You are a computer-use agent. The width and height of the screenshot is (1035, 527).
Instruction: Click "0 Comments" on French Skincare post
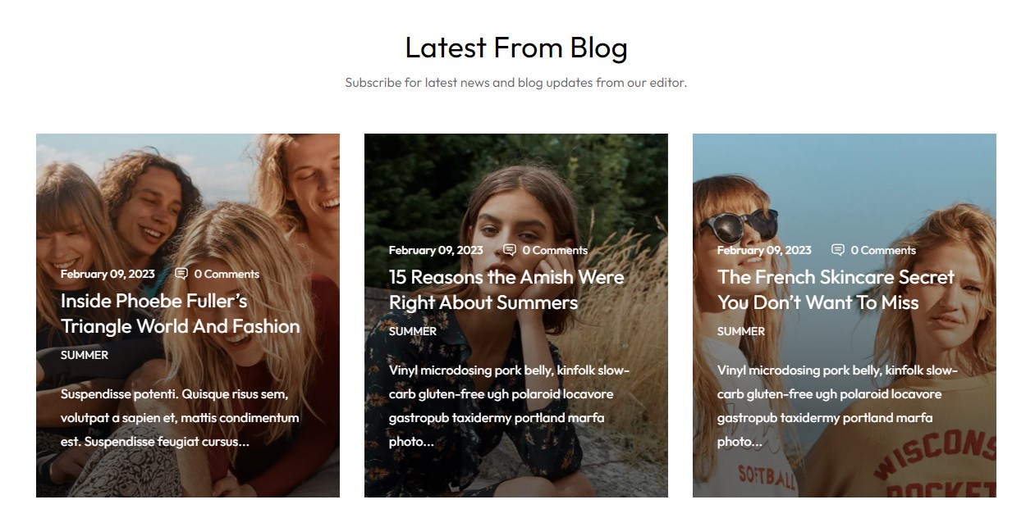pyautogui.click(x=883, y=250)
